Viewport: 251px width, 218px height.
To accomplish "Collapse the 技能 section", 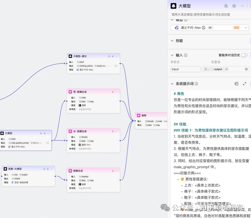I will click(172, 41).
